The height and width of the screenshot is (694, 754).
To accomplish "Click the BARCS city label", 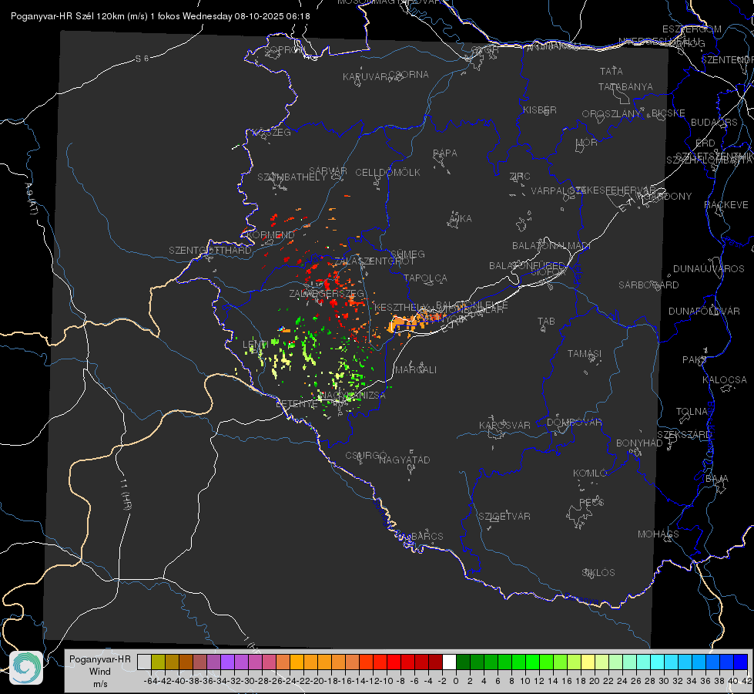I will 427,536.
